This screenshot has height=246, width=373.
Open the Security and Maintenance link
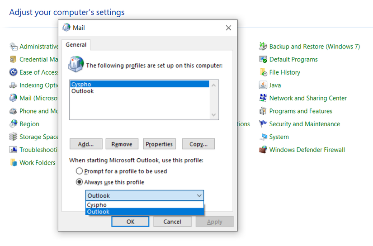(304, 124)
